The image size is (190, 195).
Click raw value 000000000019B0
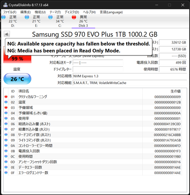[x=168, y=156]
